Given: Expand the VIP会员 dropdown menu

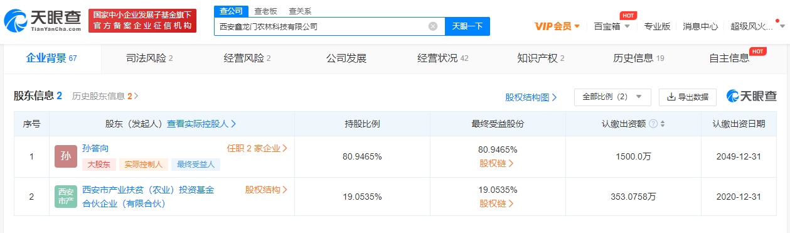Looking at the screenshot, I should [557, 26].
